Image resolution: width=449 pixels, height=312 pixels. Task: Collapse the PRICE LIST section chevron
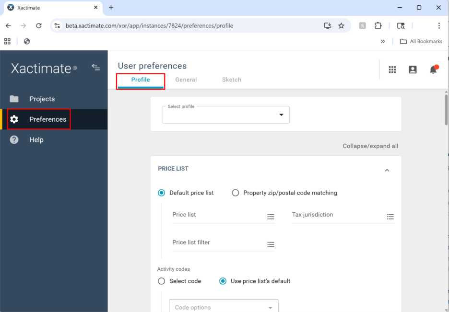387,170
